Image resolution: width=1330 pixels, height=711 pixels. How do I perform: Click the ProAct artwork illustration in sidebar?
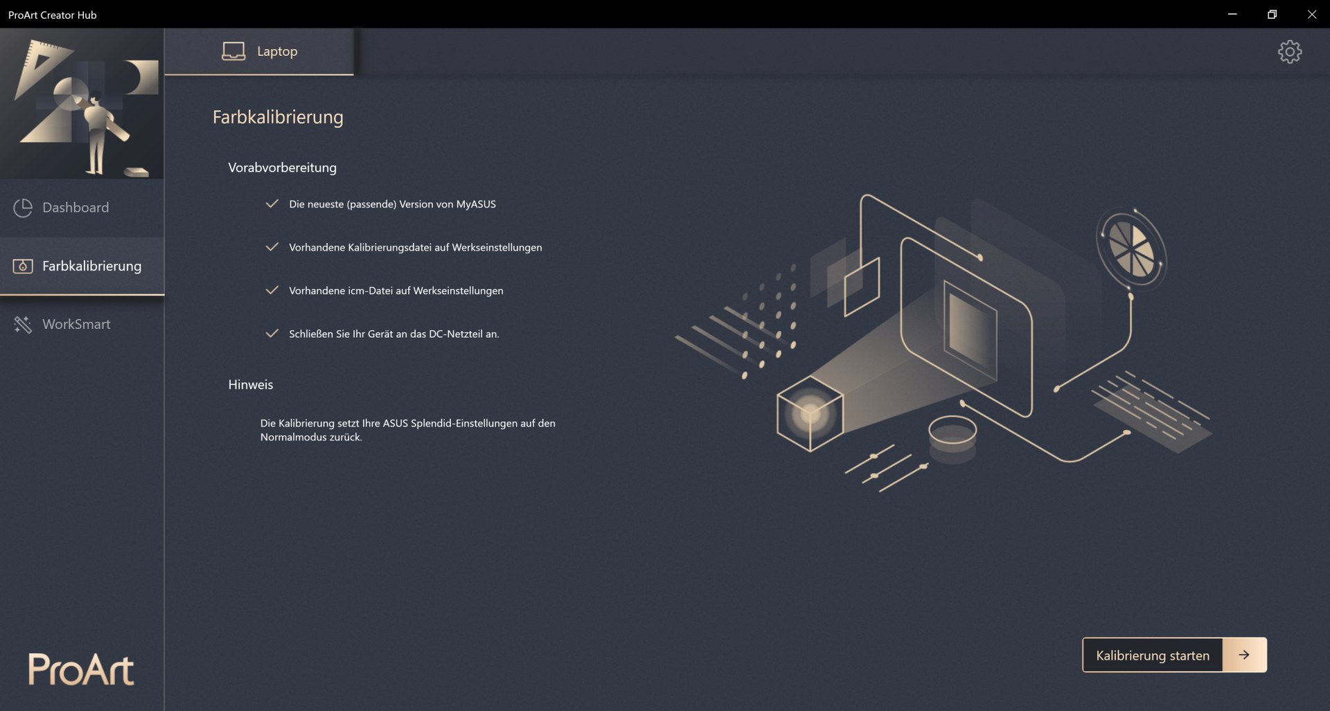pyautogui.click(x=82, y=104)
